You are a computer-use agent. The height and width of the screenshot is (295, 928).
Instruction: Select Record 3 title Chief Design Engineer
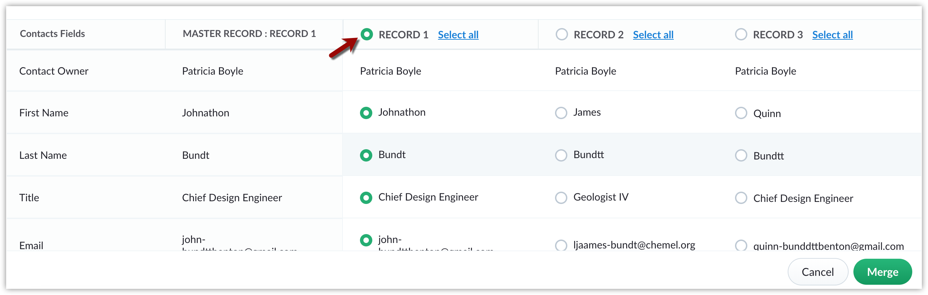point(741,198)
